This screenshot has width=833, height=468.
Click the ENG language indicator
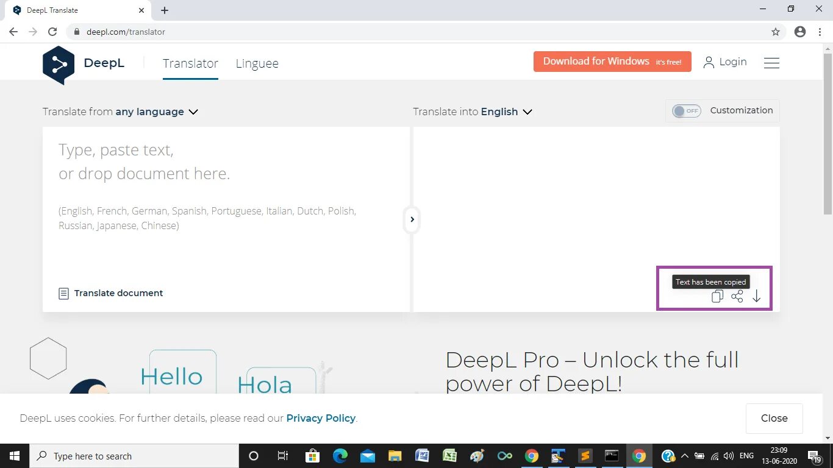(746, 456)
